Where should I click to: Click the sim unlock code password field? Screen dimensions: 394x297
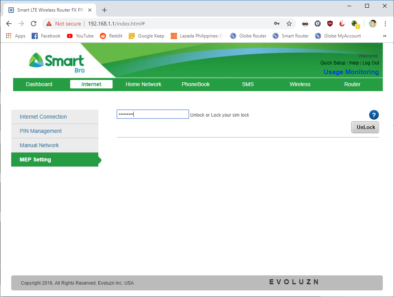[x=153, y=114]
